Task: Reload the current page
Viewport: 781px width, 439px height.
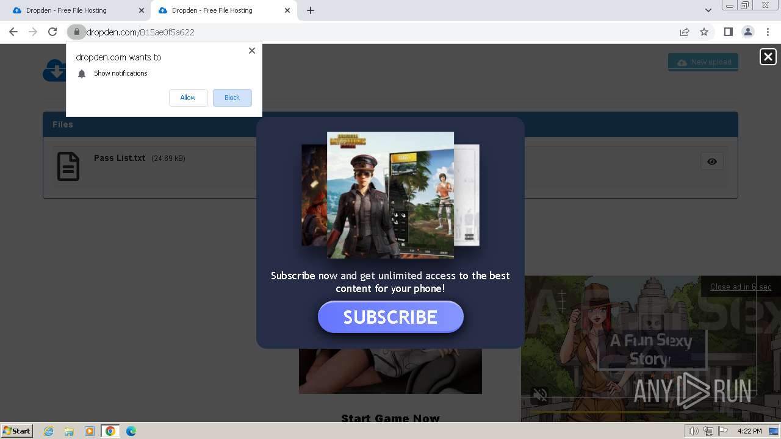Action: pyautogui.click(x=52, y=32)
